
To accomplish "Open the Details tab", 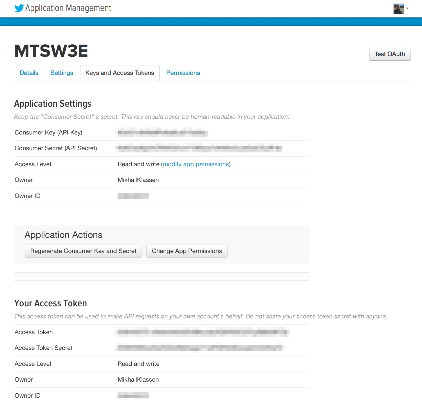I will [29, 73].
